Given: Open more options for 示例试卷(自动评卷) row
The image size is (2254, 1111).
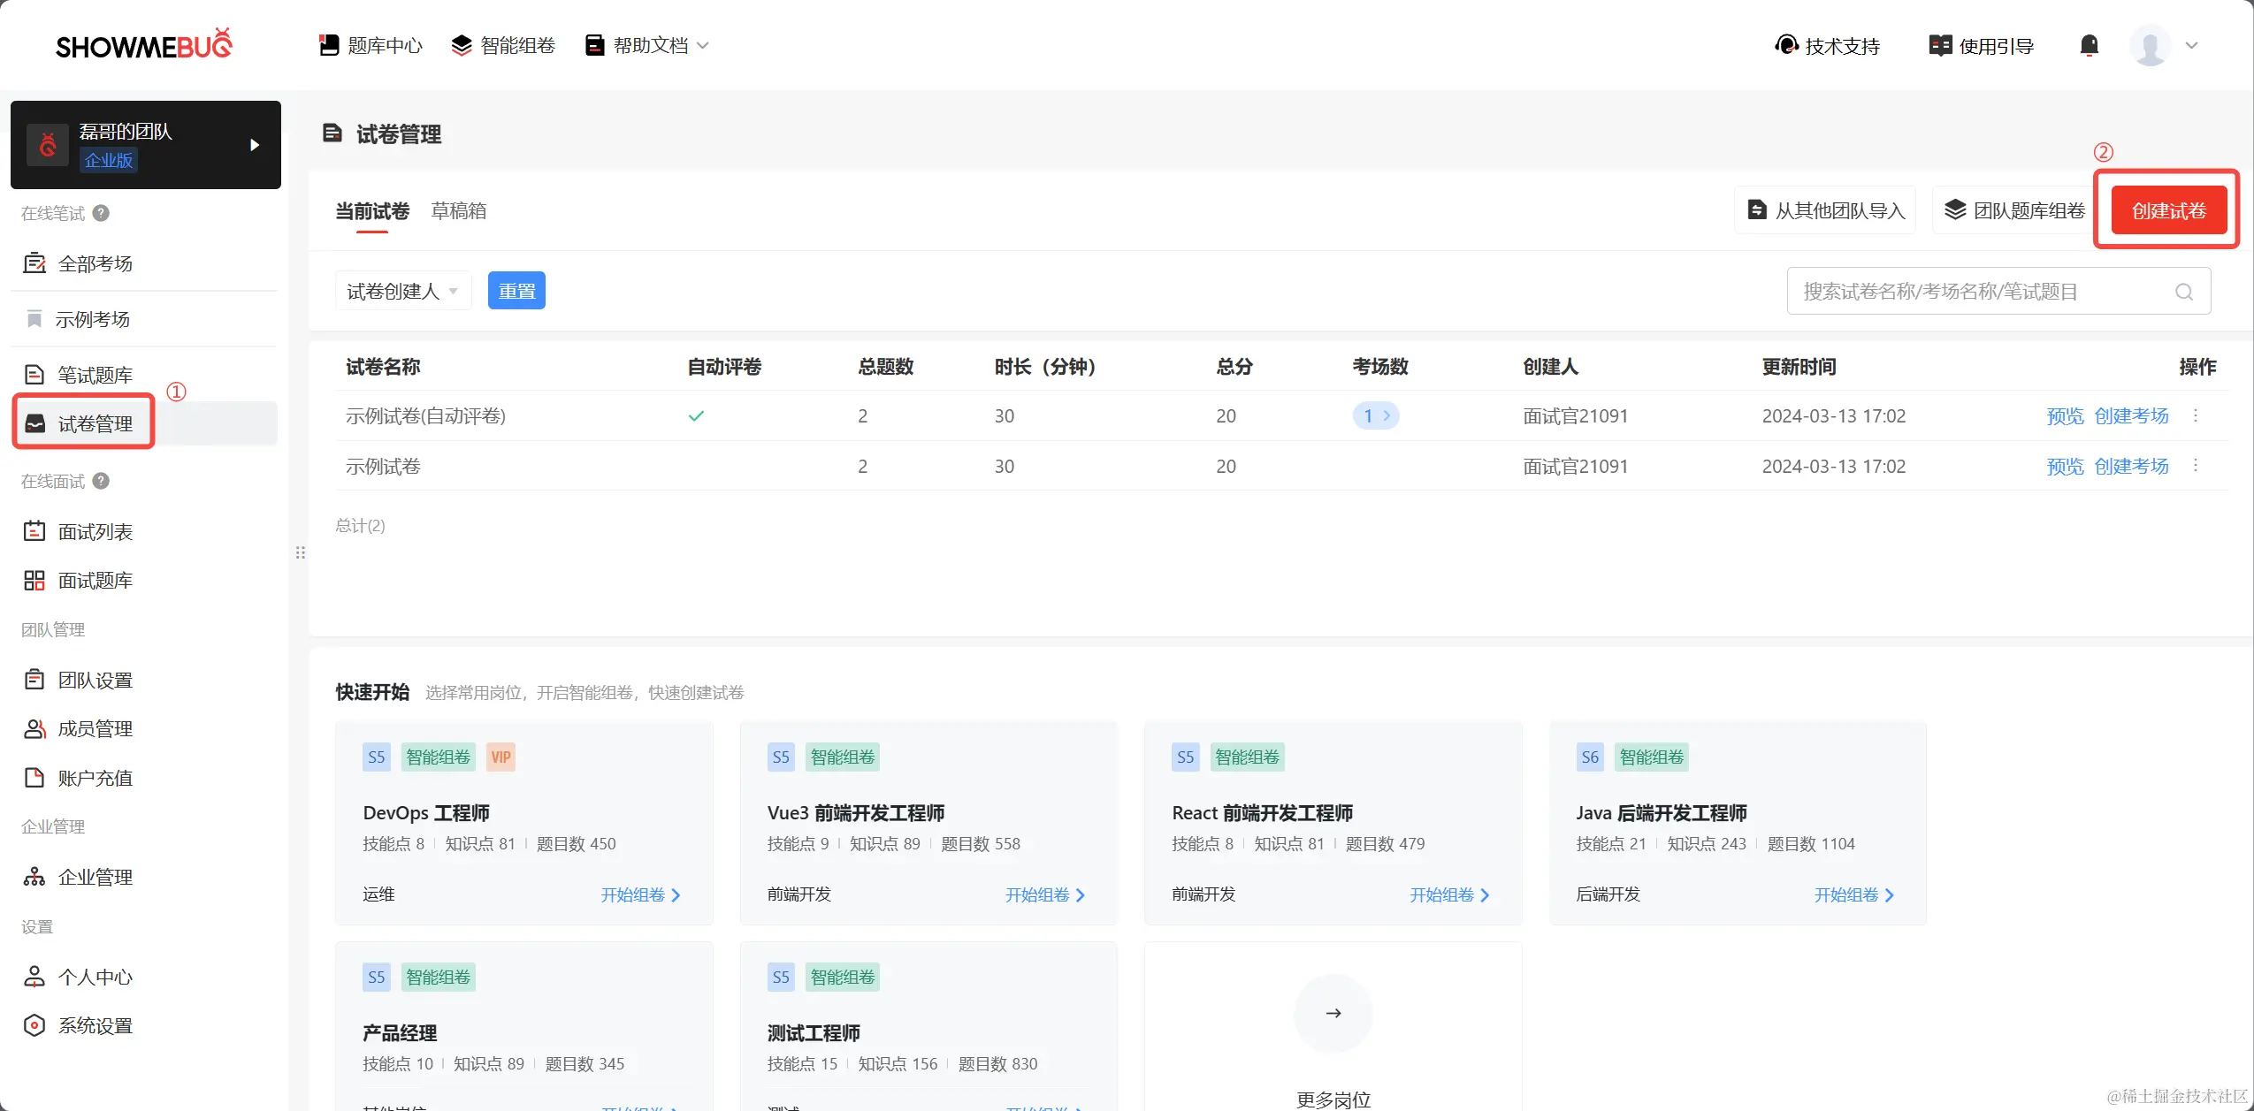Looking at the screenshot, I should [x=2196, y=415].
